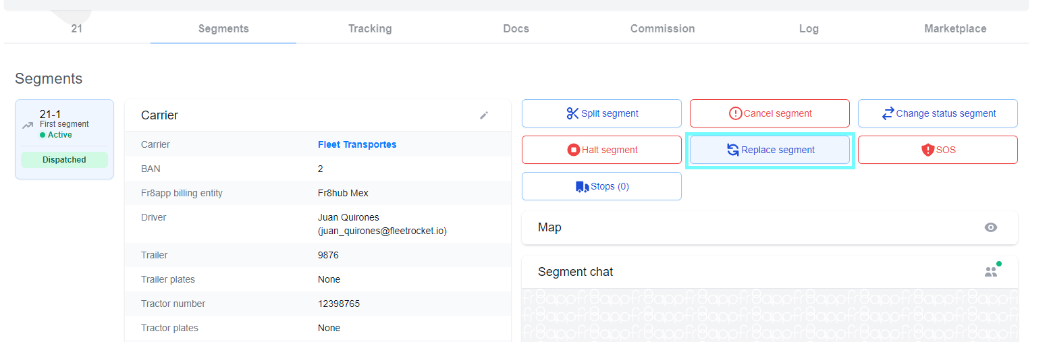The image size is (1051, 342).
Task: Edit Carrier details with pencil icon
Action: click(484, 115)
